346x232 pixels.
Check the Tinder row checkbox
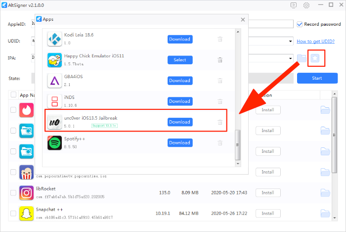(x=13, y=110)
